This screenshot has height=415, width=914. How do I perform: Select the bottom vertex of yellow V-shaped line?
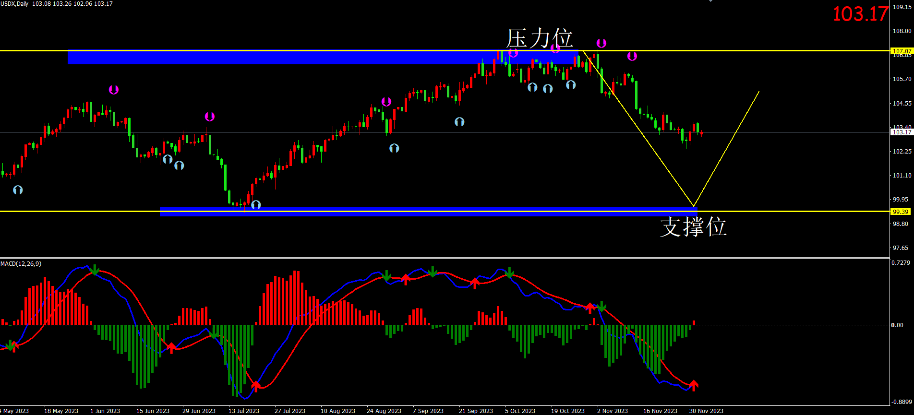(x=694, y=206)
